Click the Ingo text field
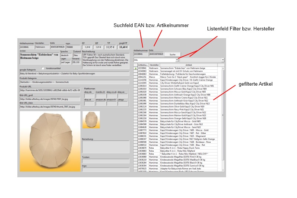297x198 pixels. (106, 169)
